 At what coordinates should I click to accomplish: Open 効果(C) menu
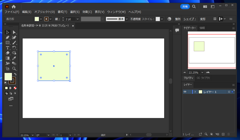point(87,12)
